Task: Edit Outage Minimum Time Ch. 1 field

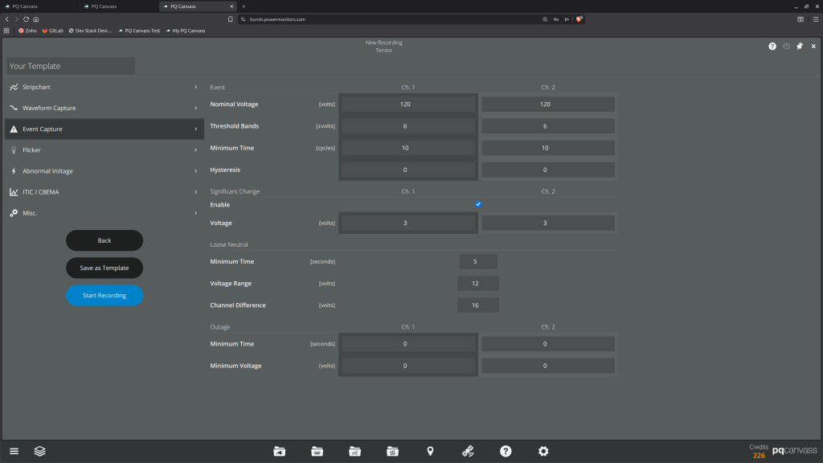Action: (x=408, y=344)
